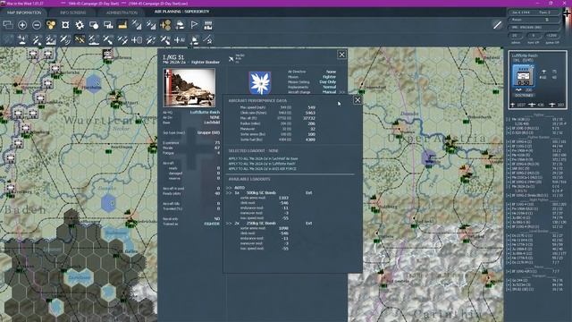Collapse the Me 163B aircraft entry
Image resolution: width=572 pixels, height=322 pixels.
(x=509, y=119)
